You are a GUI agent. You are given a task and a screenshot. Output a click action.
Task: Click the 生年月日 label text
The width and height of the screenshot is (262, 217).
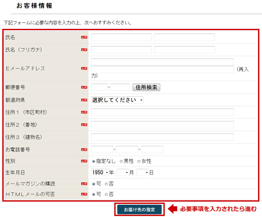coord(15,172)
